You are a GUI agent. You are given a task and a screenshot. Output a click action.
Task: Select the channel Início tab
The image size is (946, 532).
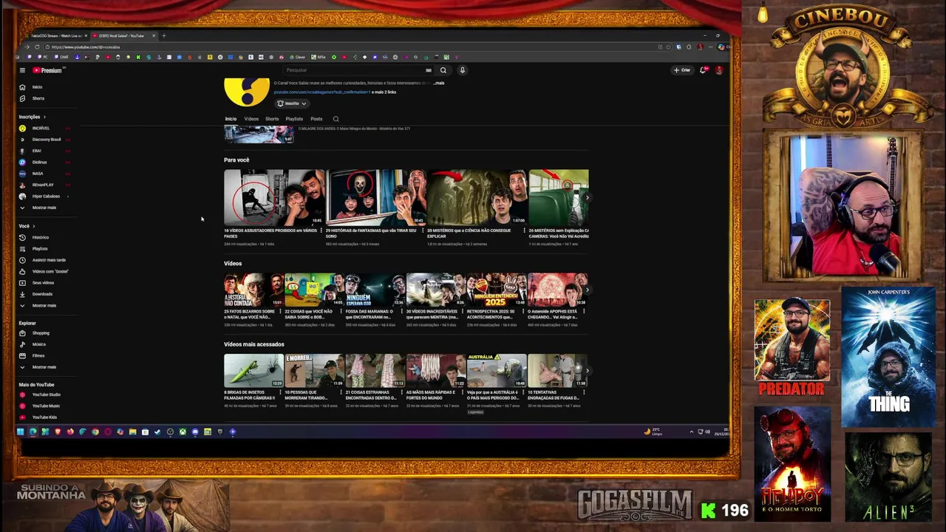[x=231, y=119]
